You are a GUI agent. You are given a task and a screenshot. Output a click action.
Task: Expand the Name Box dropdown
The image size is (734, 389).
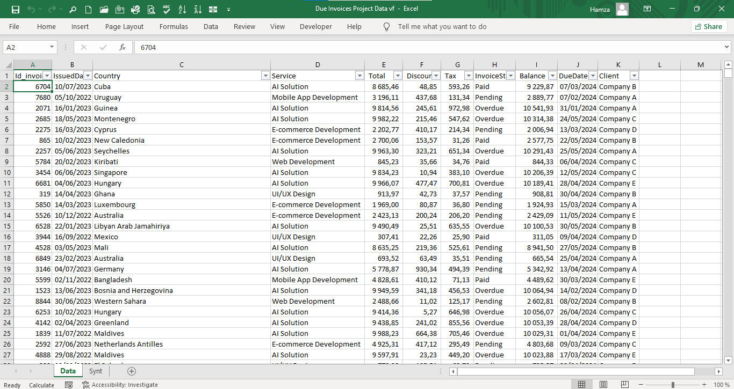click(x=52, y=47)
